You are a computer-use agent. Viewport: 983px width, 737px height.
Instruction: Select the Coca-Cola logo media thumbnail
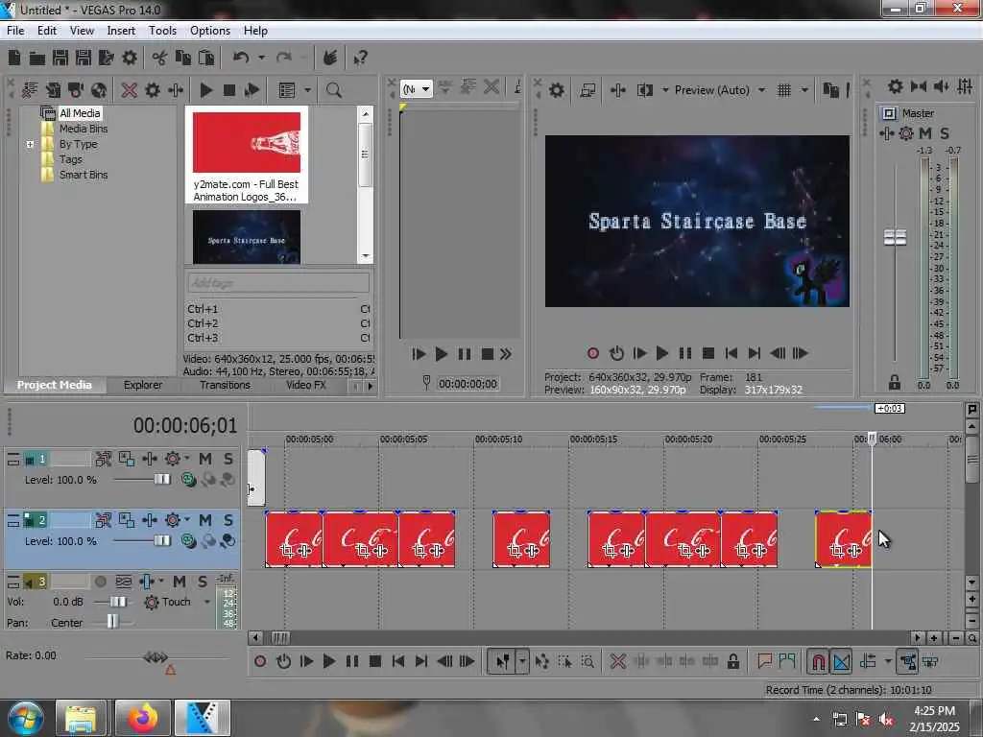pos(247,142)
